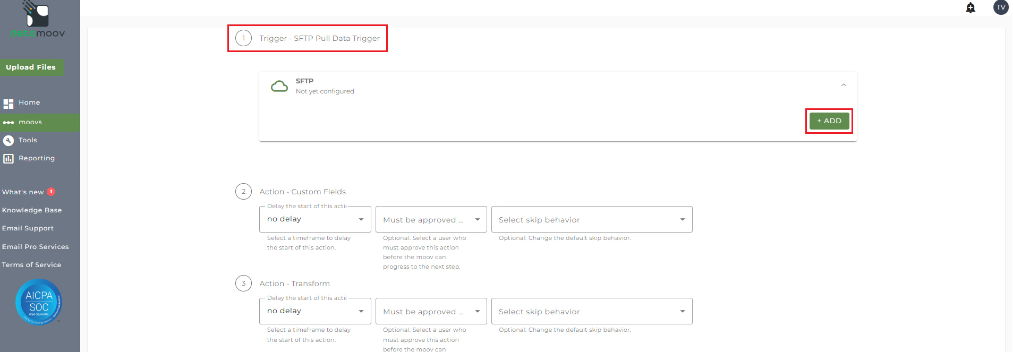The image size is (1013, 352).
Task: Open Transform action delay dropdown
Action: (x=315, y=311)
